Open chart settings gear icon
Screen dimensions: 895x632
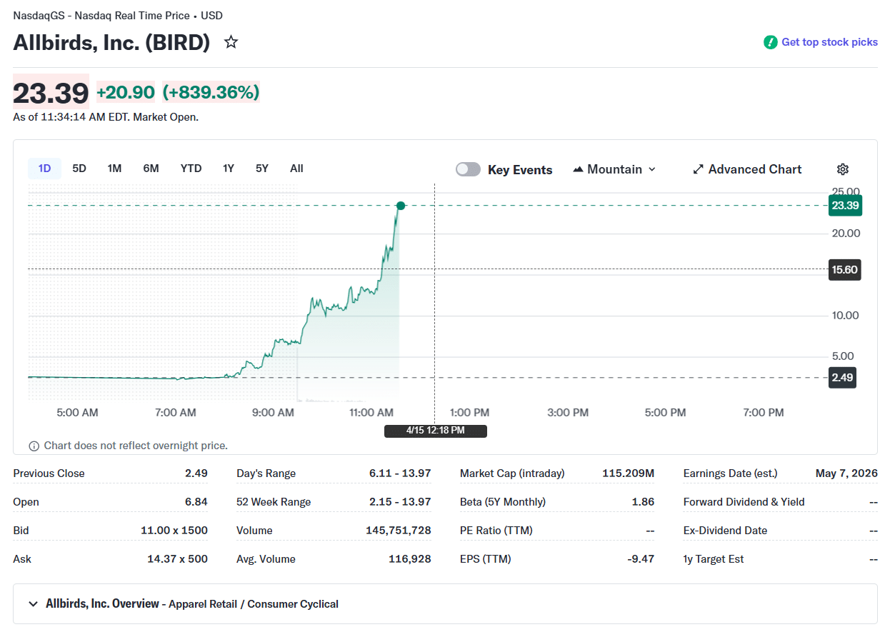tap(842, 169)
